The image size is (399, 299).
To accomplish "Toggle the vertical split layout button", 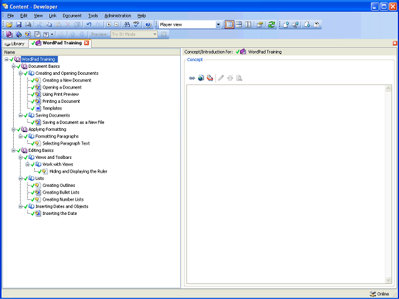I will [248, 25].
